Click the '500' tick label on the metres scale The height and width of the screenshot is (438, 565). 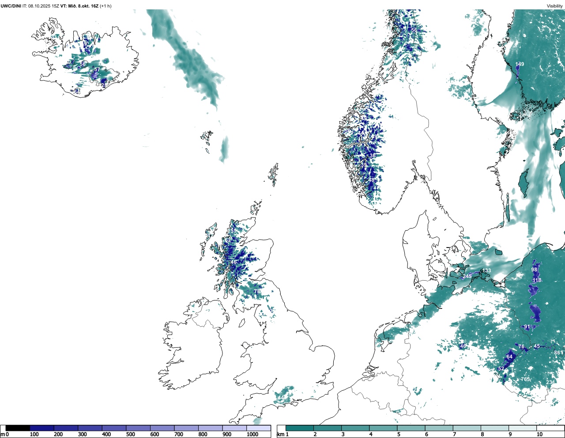(130, 434)
